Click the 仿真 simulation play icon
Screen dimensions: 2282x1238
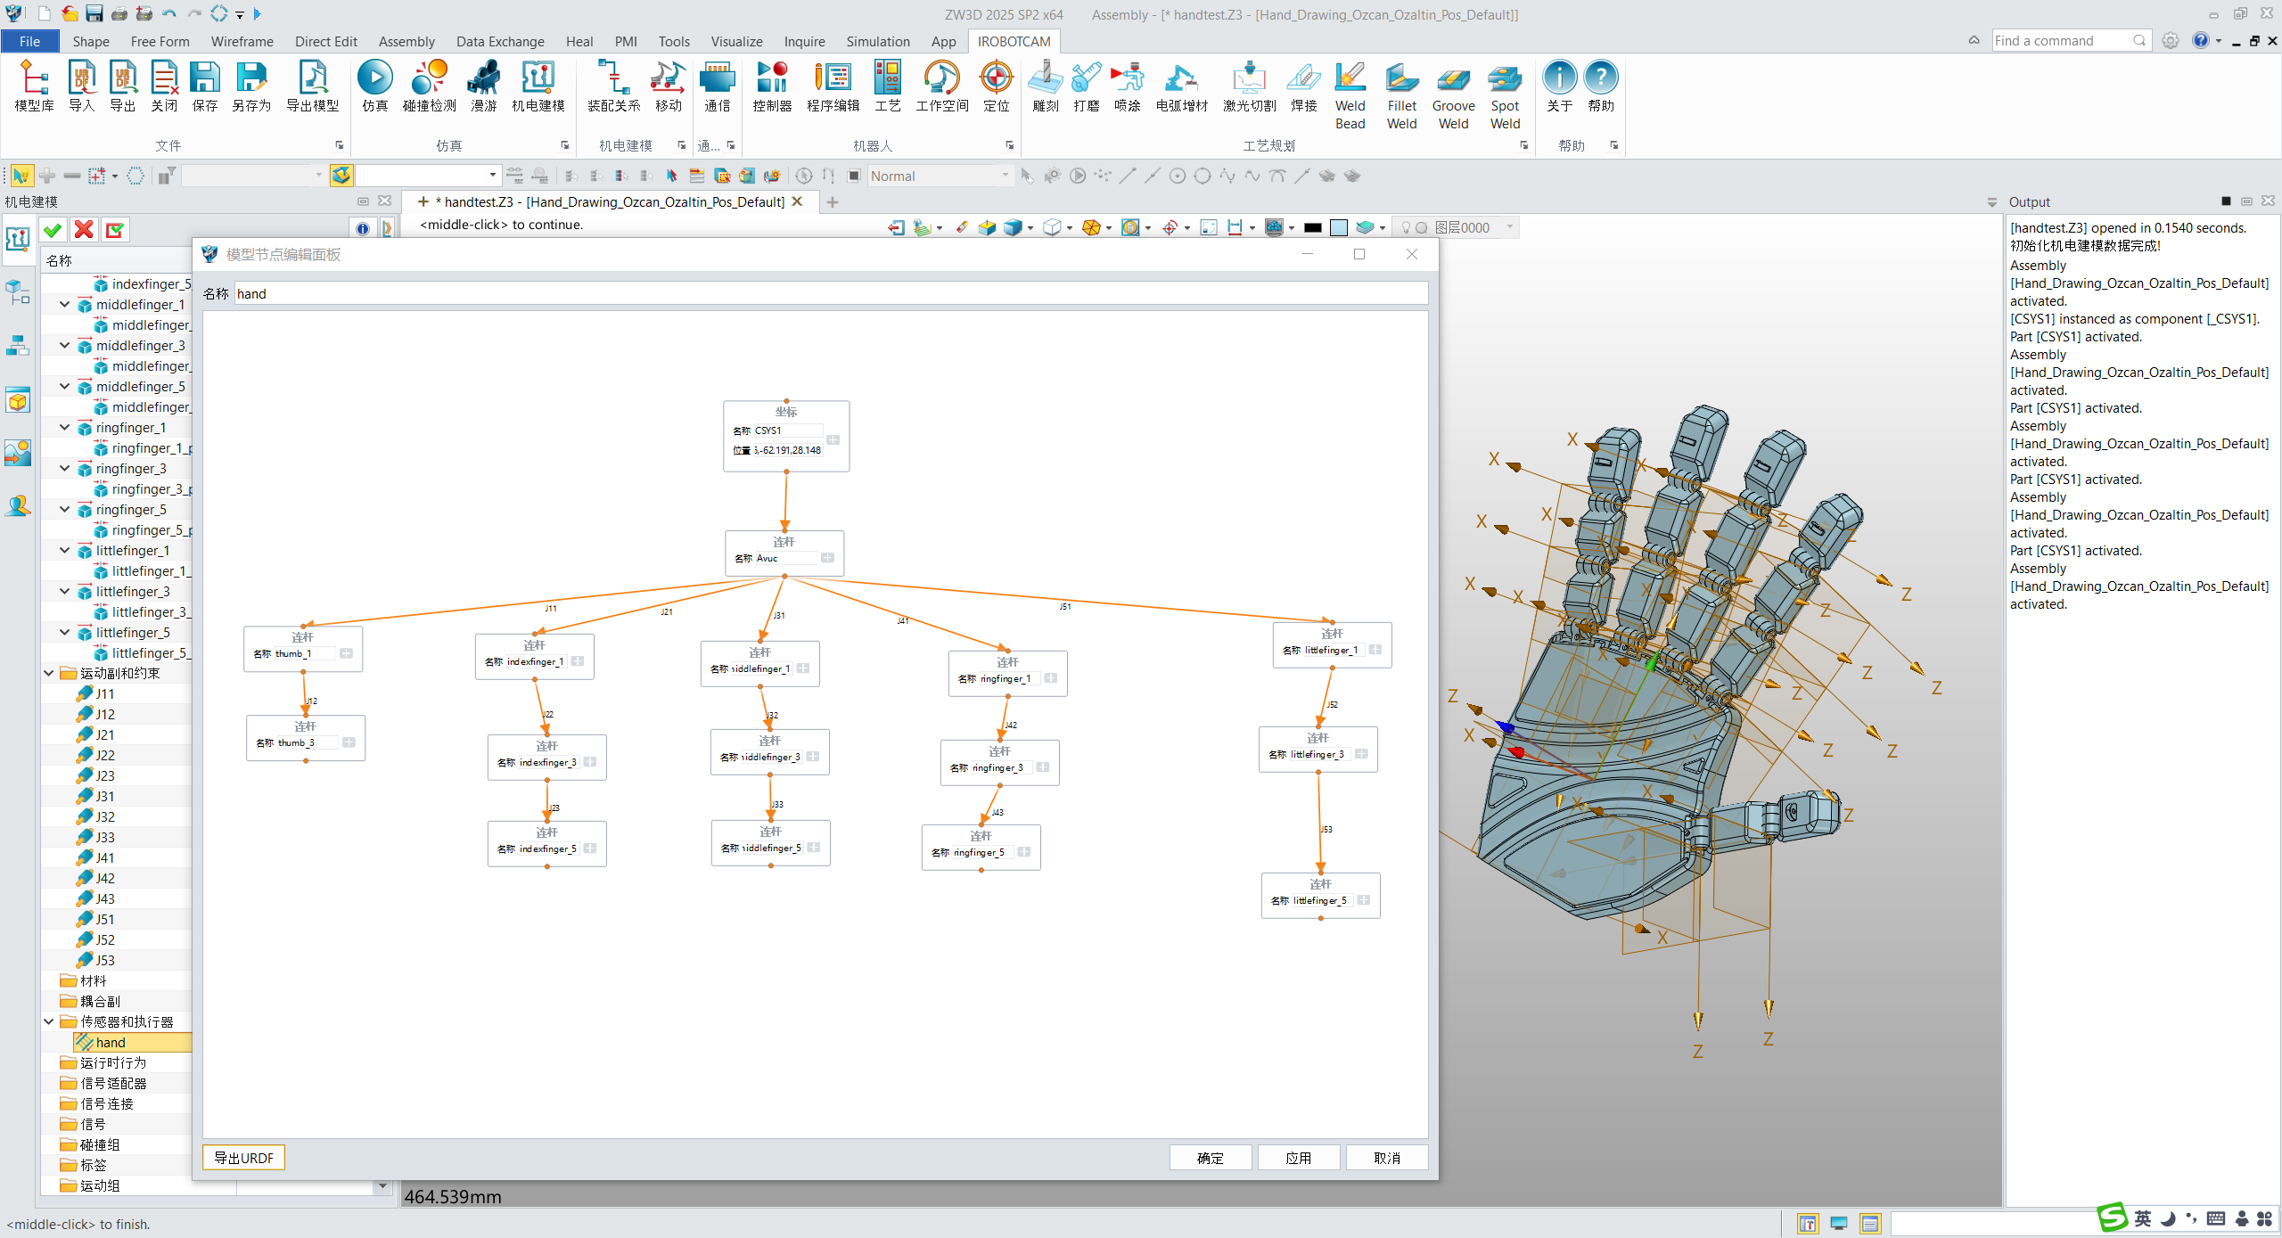pos(374,78)
